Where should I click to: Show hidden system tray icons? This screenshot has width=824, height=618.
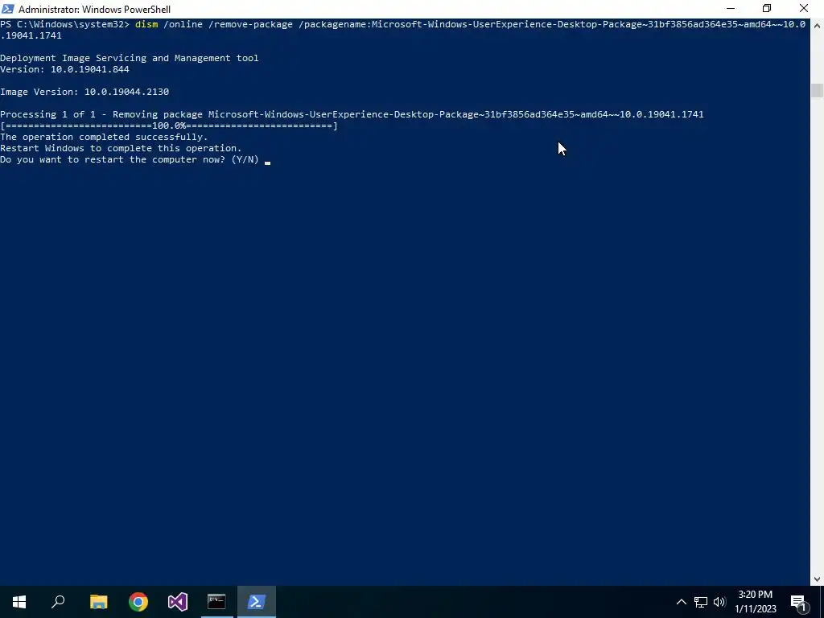[x=681, y=602]
